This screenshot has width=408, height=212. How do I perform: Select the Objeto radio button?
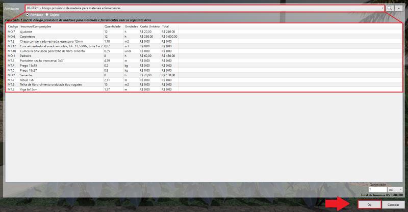click(x=47, y=15)
